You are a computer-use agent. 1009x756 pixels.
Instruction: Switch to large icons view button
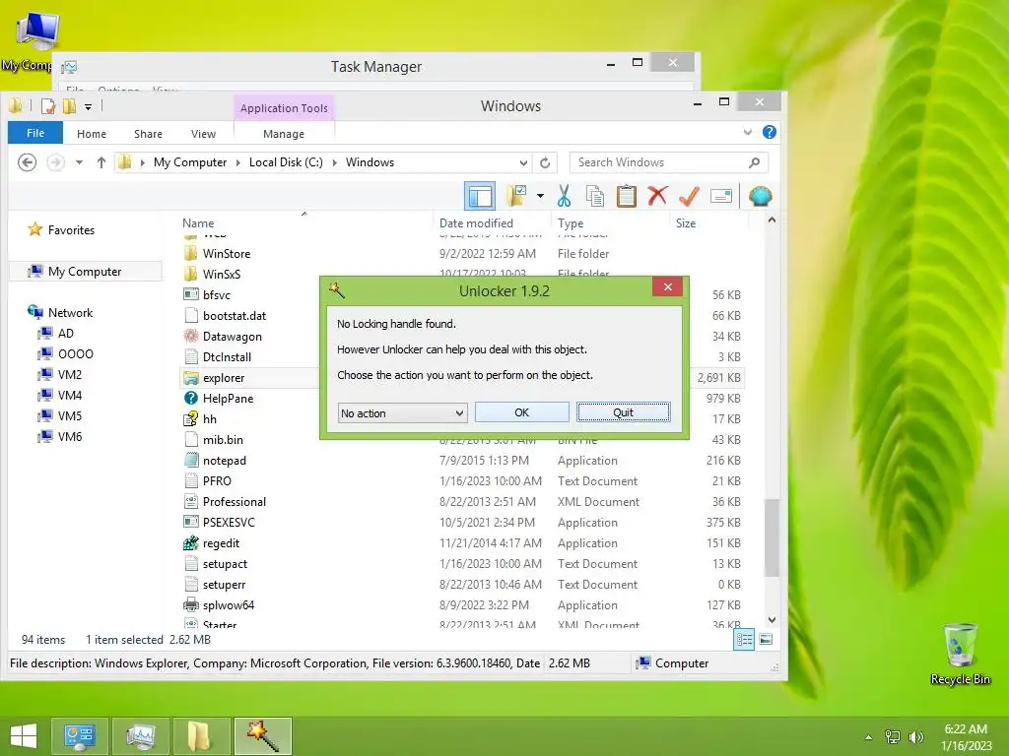coord(766,639)
